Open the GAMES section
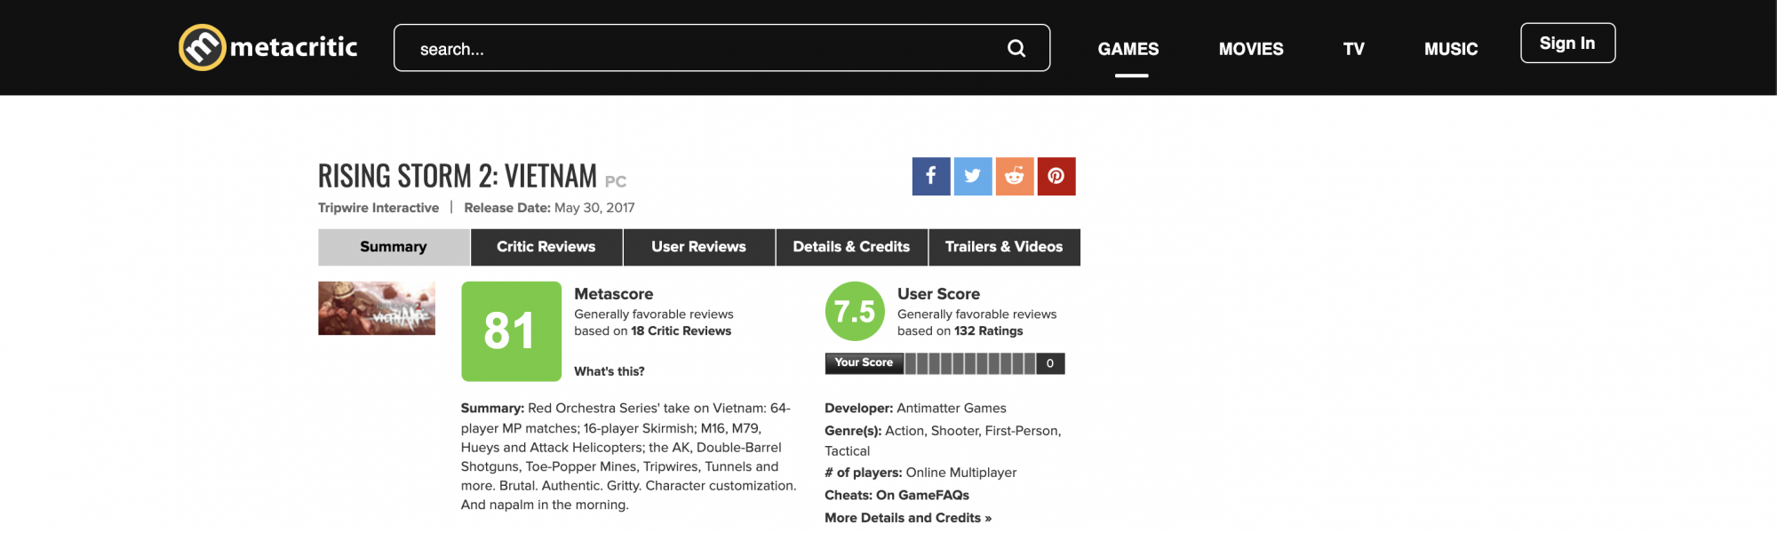The image size is (1777, 533). point(1128,49)
